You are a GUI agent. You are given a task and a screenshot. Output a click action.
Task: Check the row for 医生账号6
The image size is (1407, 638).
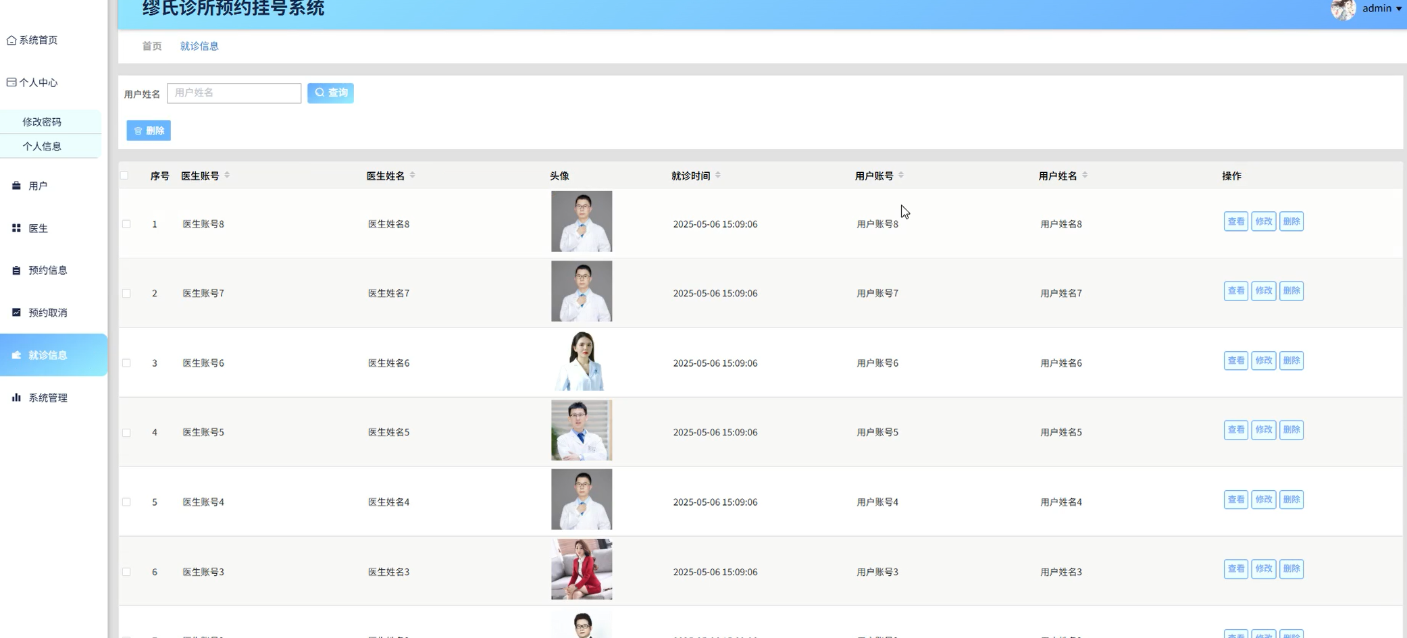point(126,363)
